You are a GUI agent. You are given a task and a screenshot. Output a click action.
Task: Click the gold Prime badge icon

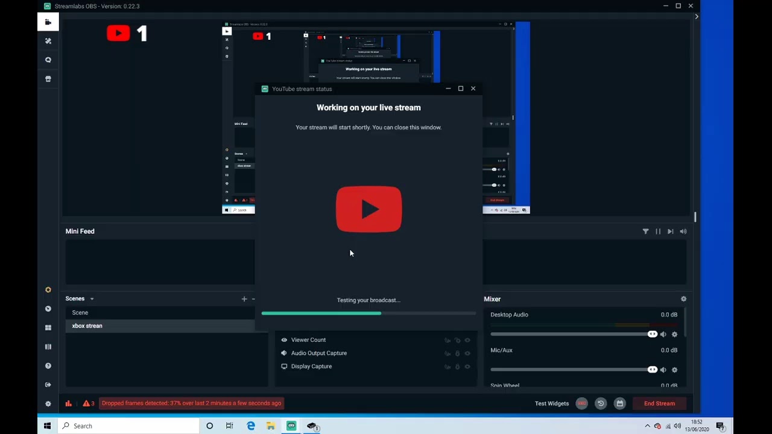click(x=48, y=290)
